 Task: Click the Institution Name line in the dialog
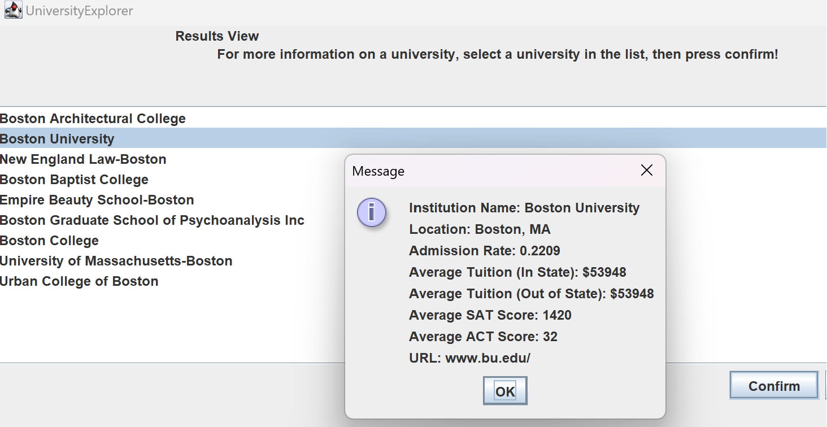click(524, 208)
